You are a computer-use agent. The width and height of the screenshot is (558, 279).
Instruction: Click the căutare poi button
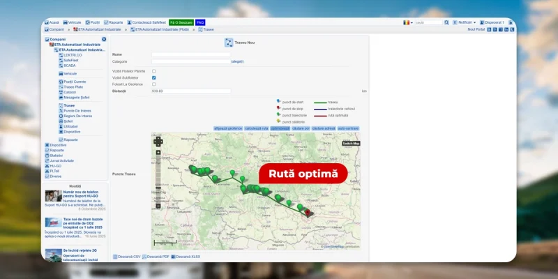tap(301, 128)
